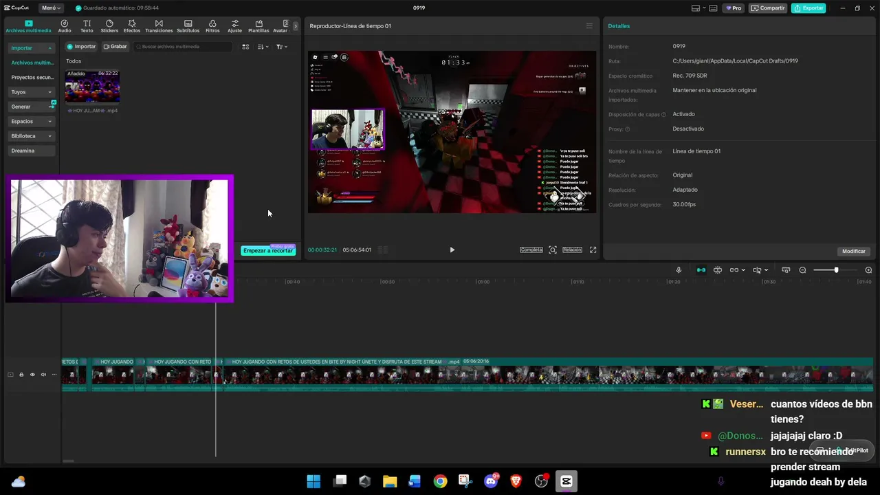This screenshot has height=495, width=880.
Task: Open the Efectos panel
Action: tap(132, 26)
